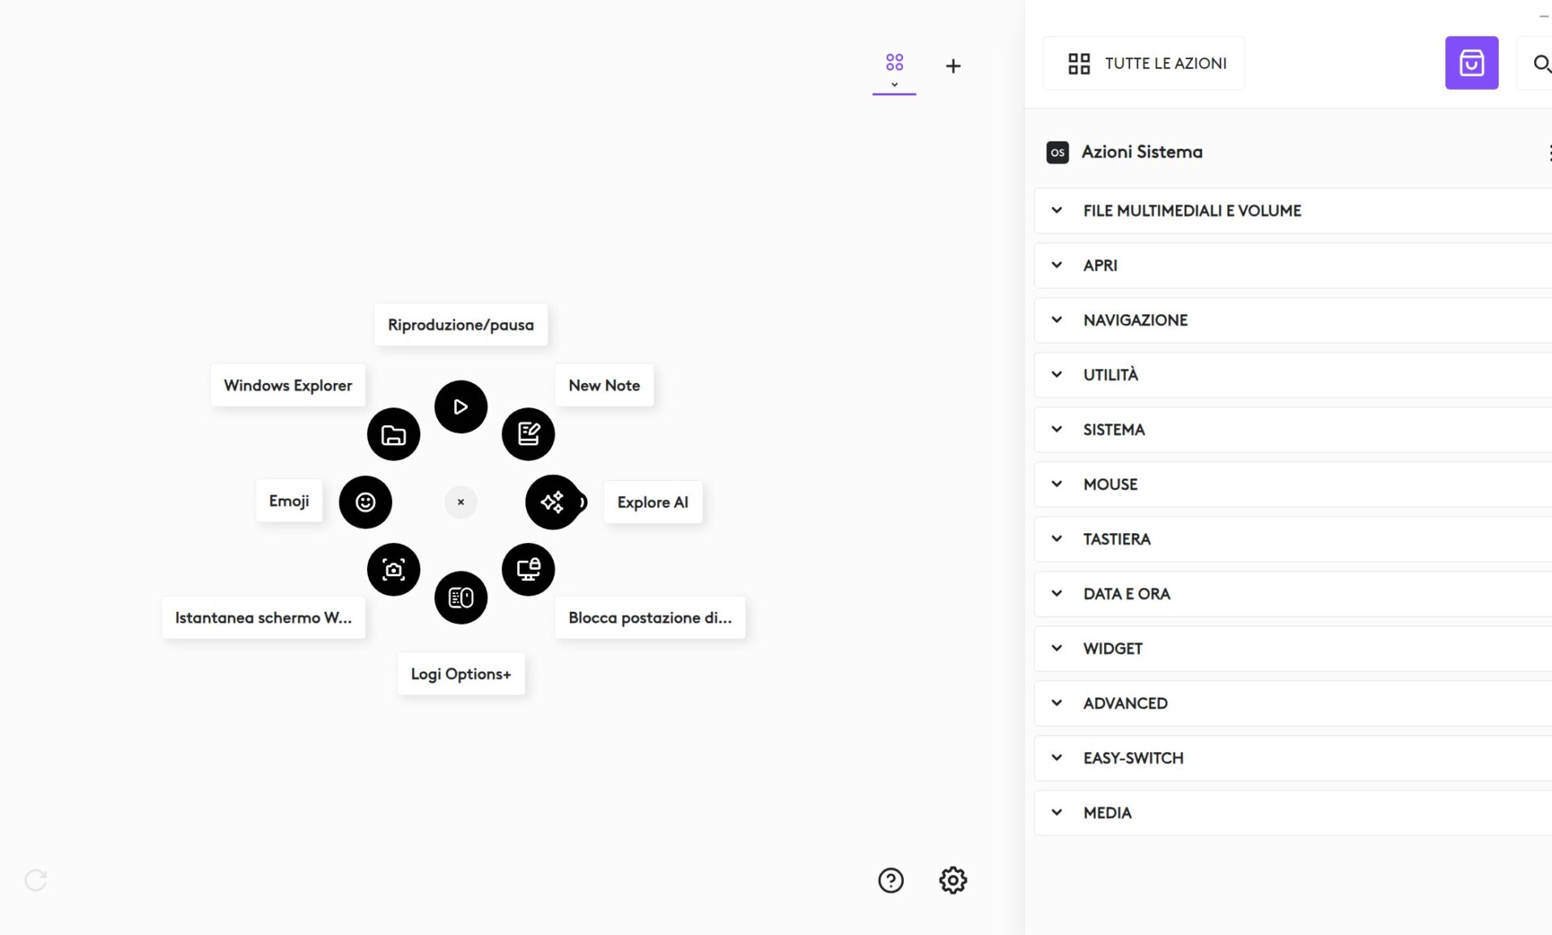This screenshot has width=1552, height=935.
Task: Click the Explore AI sparkle icon
Action: pyautogui.click(x=553, y=502)
